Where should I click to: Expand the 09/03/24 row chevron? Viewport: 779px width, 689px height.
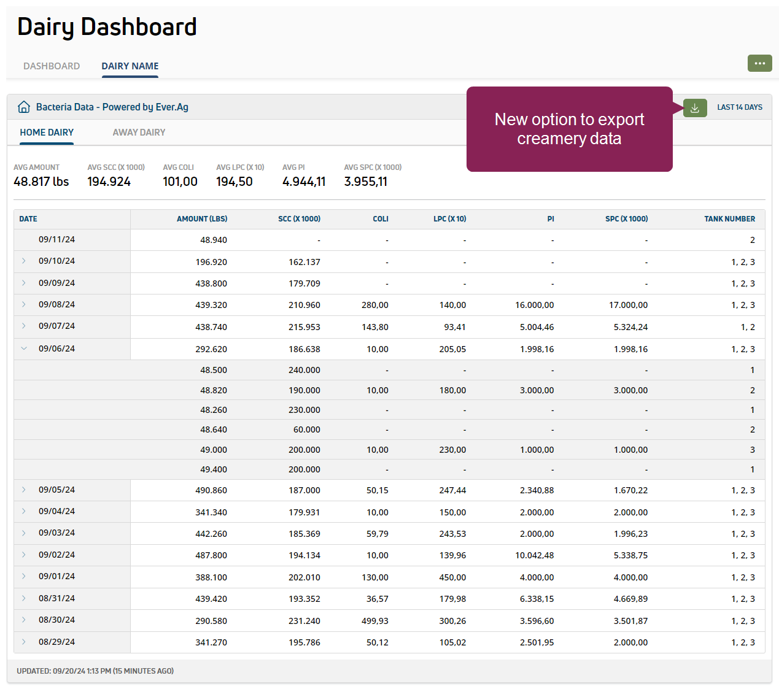(x=24, y=533)
